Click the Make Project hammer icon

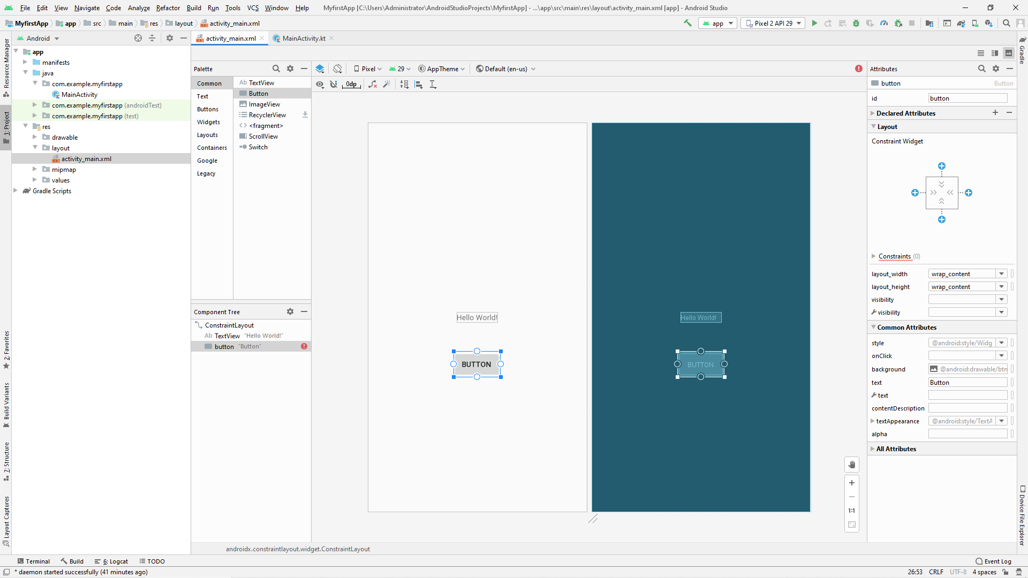(x=688, y=23)
